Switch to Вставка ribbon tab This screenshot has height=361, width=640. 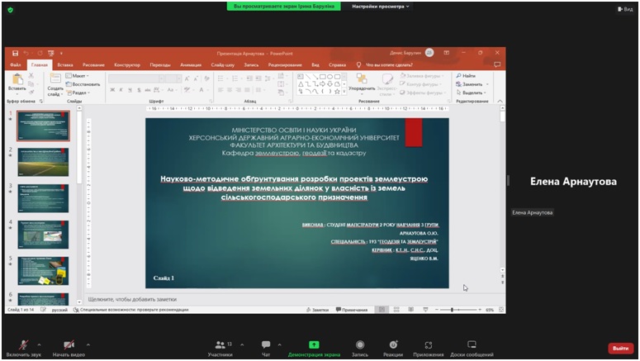coord(65,65)
